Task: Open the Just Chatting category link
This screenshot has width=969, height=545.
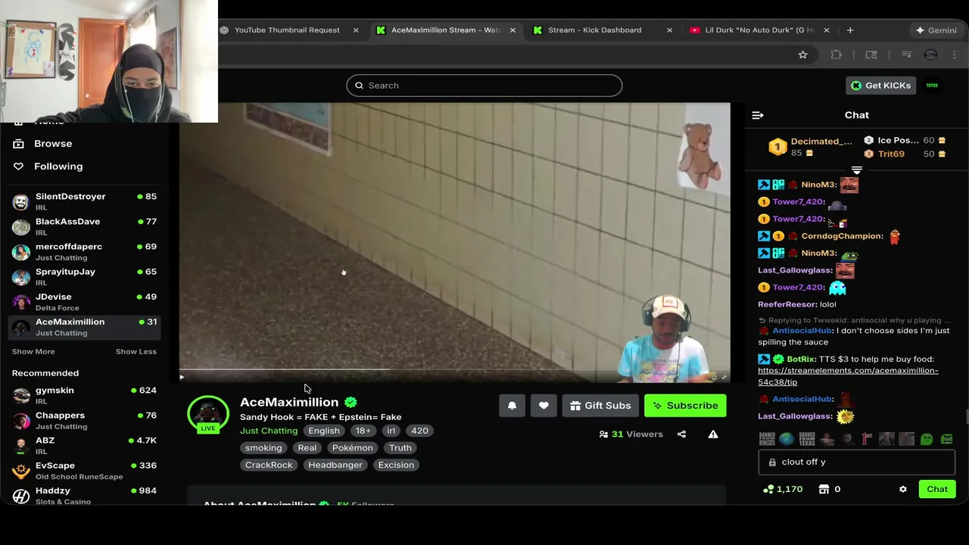Action: coord(269,431)
